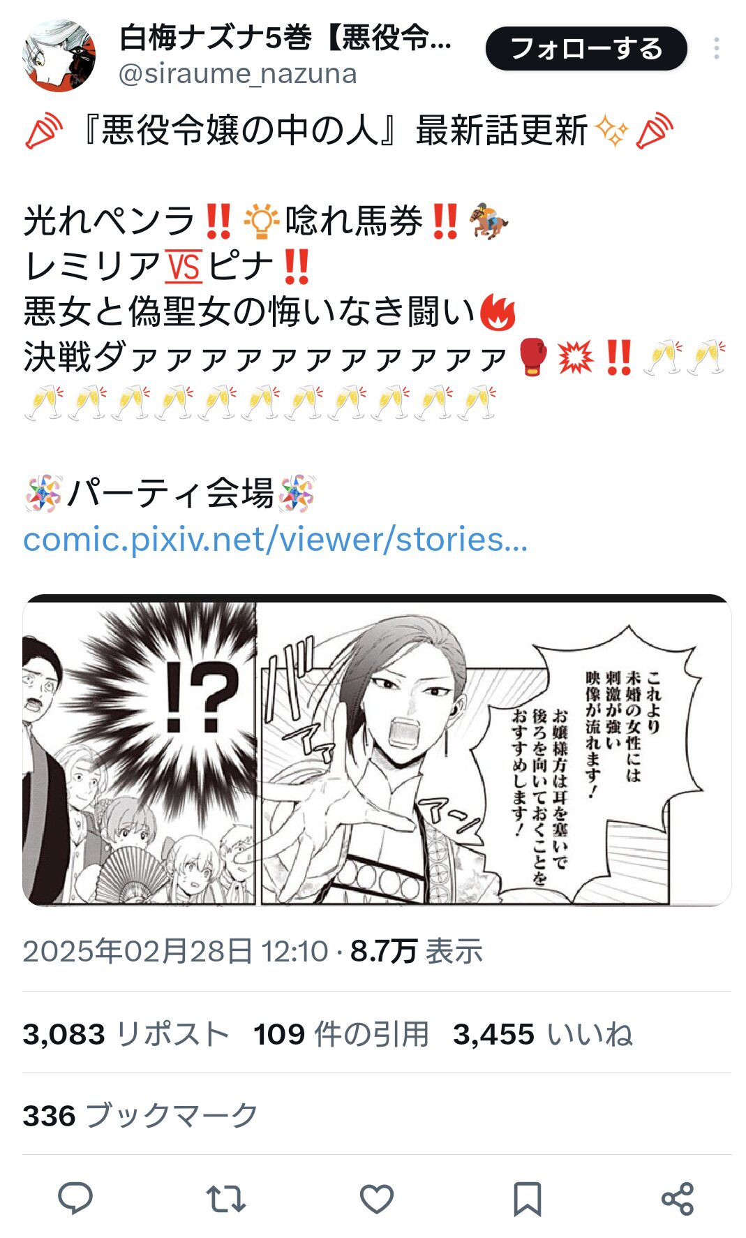
Task: Open the 白梅ナズナ5巻 display name
Action: pyautogui.click(x=285, y=38)
